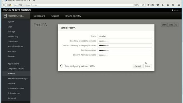Click the Start button for FreeIPA
The width and height of the screenshot is (183, 103).
pos(164,25)
